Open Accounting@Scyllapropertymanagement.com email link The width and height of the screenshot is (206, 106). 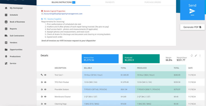tap(63, 14)
